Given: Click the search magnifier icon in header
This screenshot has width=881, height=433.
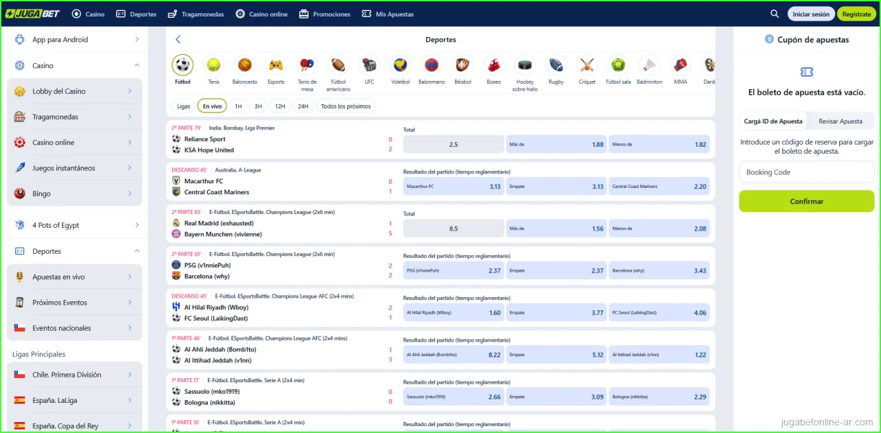Looking at the screenshot, I should click(x=775, y=14).
